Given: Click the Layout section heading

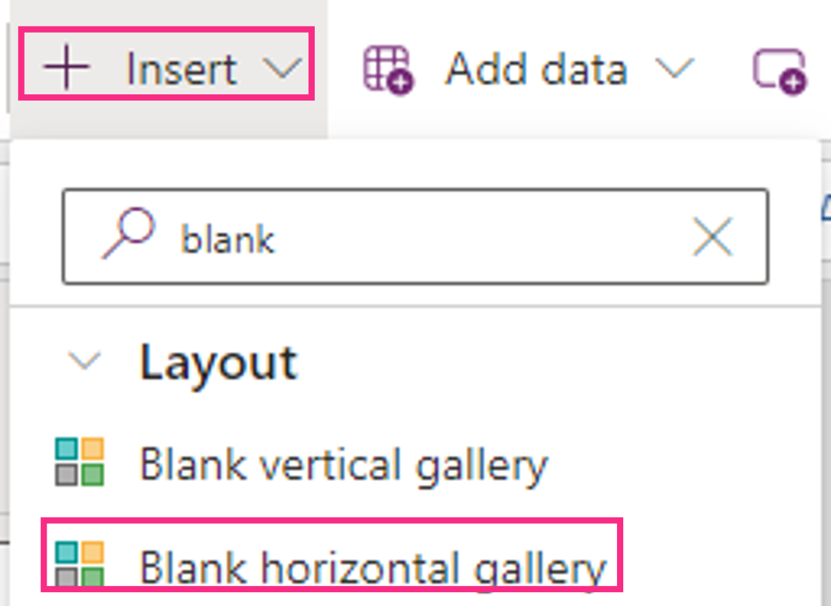Looking at the screenshot, I should pos(218,363).
